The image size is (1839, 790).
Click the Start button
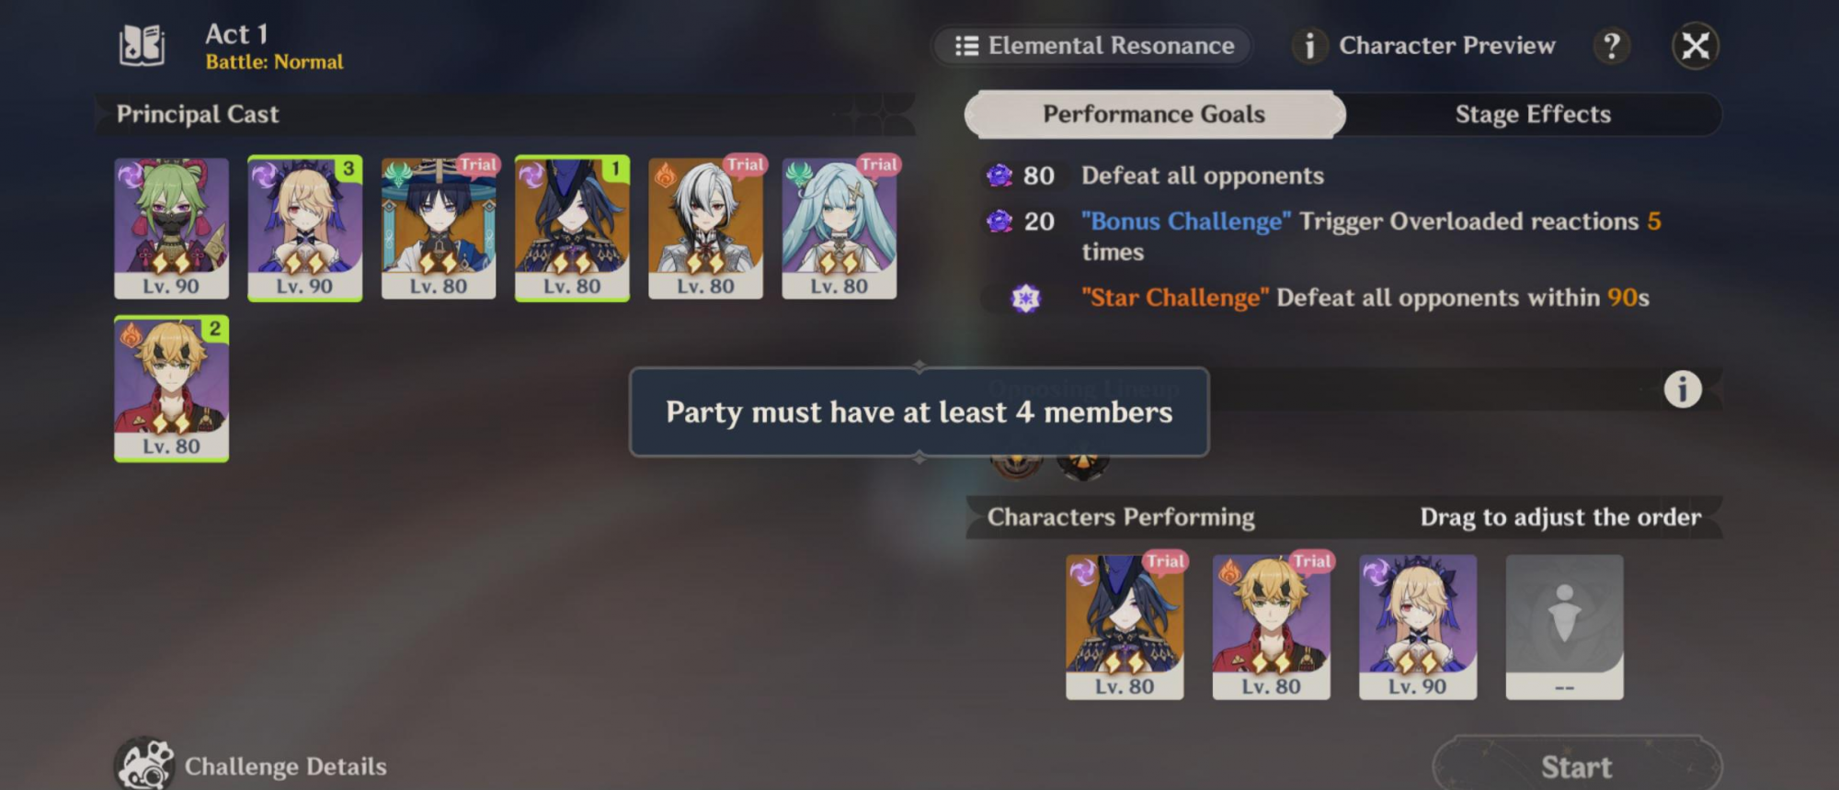pos(1576,765)
